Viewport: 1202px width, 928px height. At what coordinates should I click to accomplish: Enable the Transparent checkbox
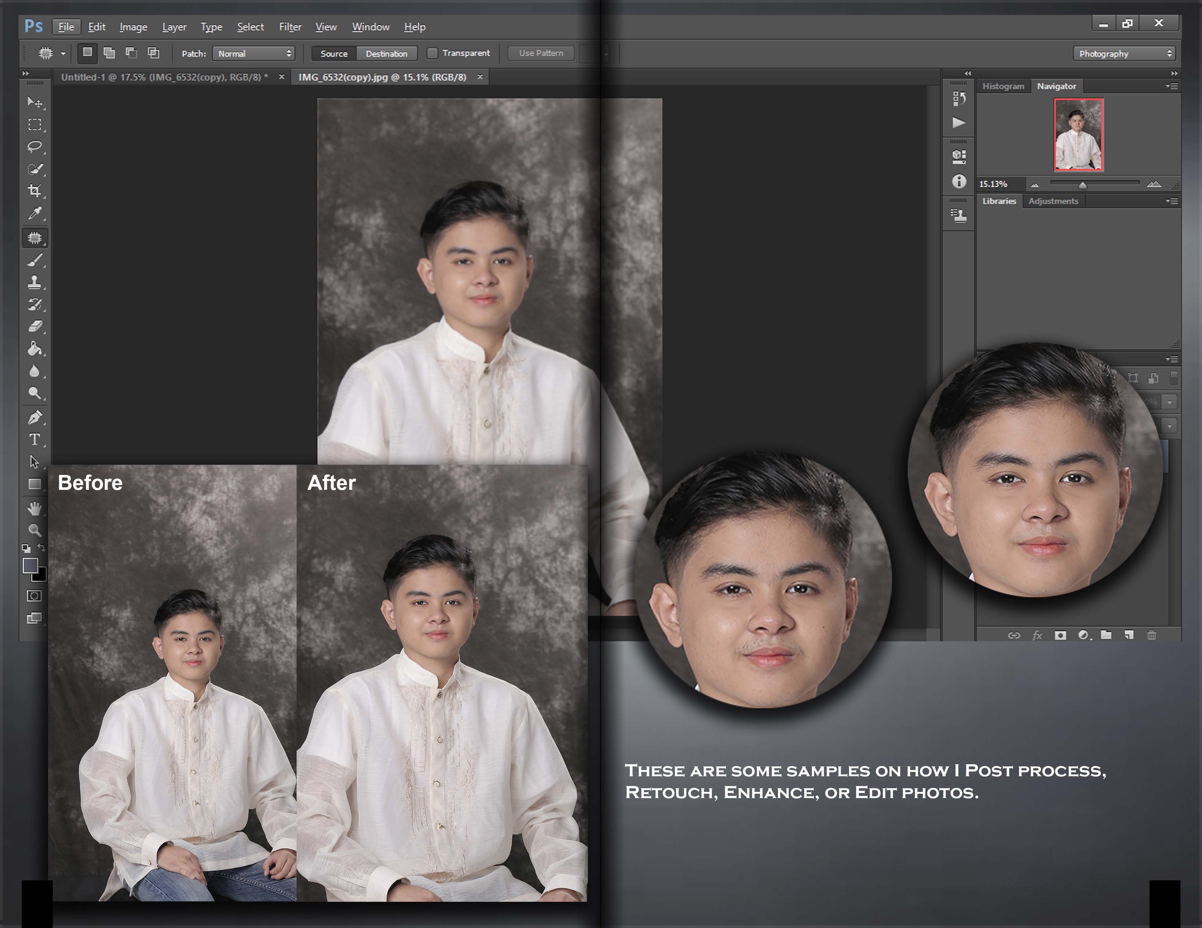click(x=433, y=53)
